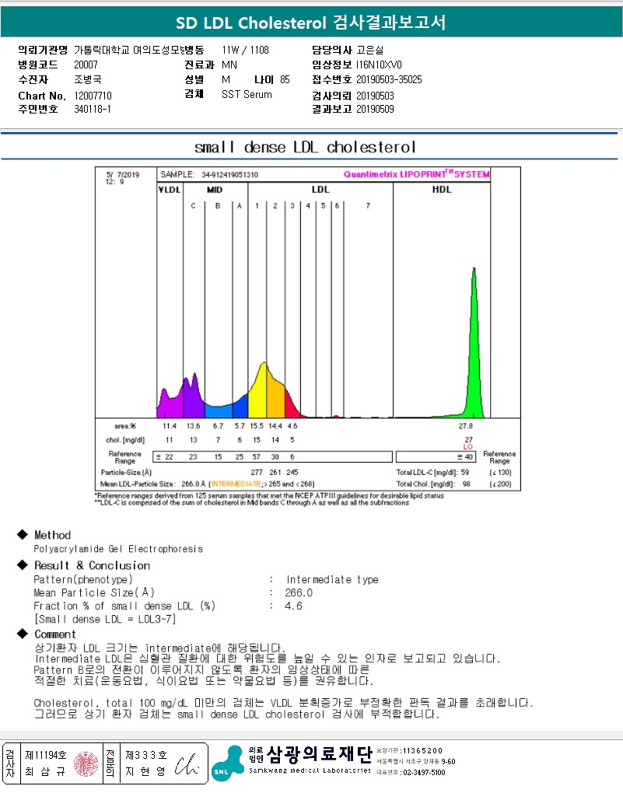Click the diamond bullet beside Method
The width and height of the screenshot is (623, 793).
coord(22,535)
